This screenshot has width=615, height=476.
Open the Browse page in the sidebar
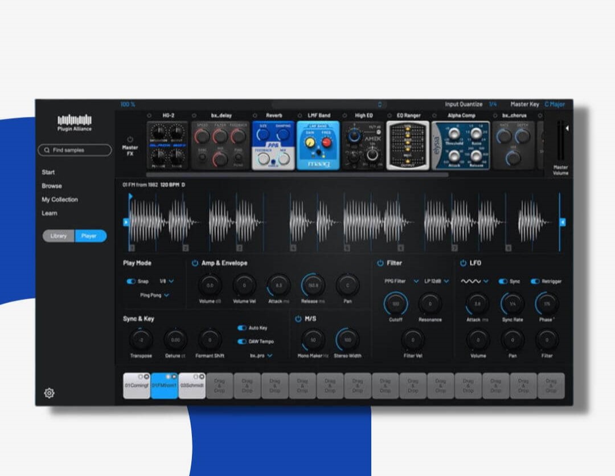tap(52, 186)
